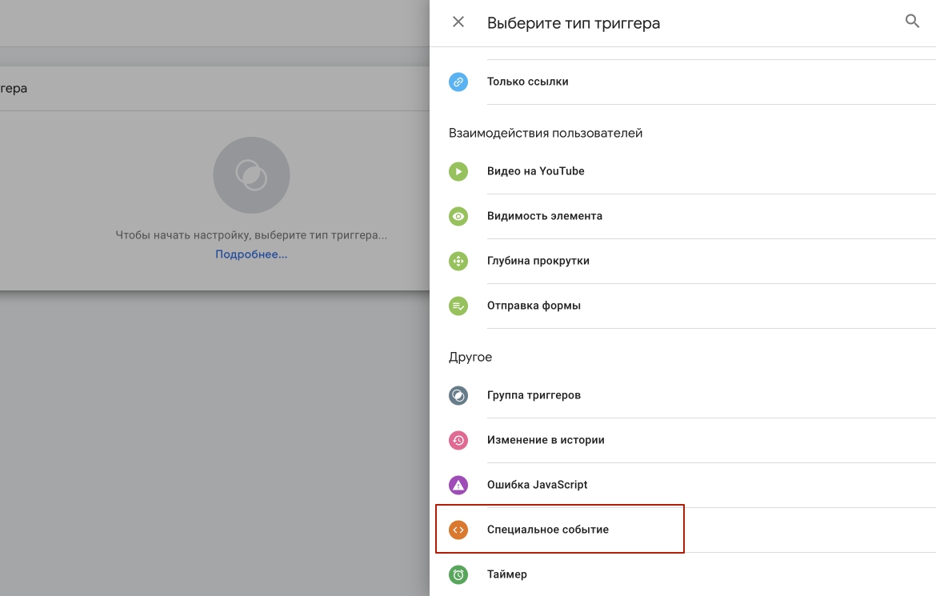This screenshot has height=596, width=936.
Task: Click the pink history change icon
Action: [458, 440]
